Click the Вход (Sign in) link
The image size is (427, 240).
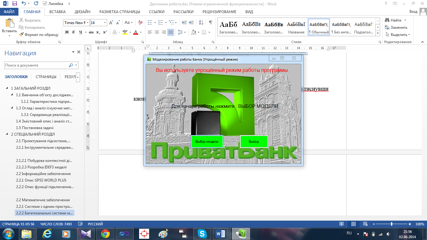[413, 12]
